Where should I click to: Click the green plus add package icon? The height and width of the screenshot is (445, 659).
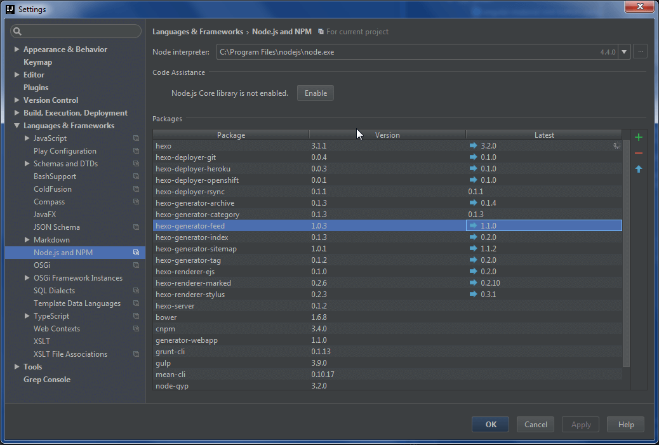click(639, 137)
